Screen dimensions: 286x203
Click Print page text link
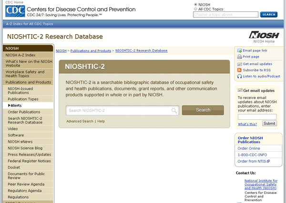coord(251,57)
